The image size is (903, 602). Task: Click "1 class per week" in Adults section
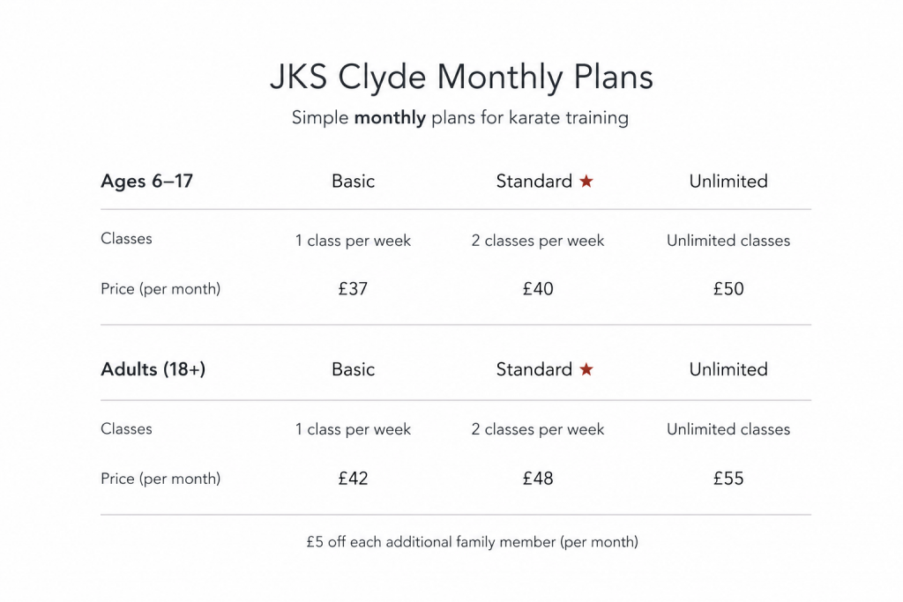pyautogui.click(x=353, y=429)
